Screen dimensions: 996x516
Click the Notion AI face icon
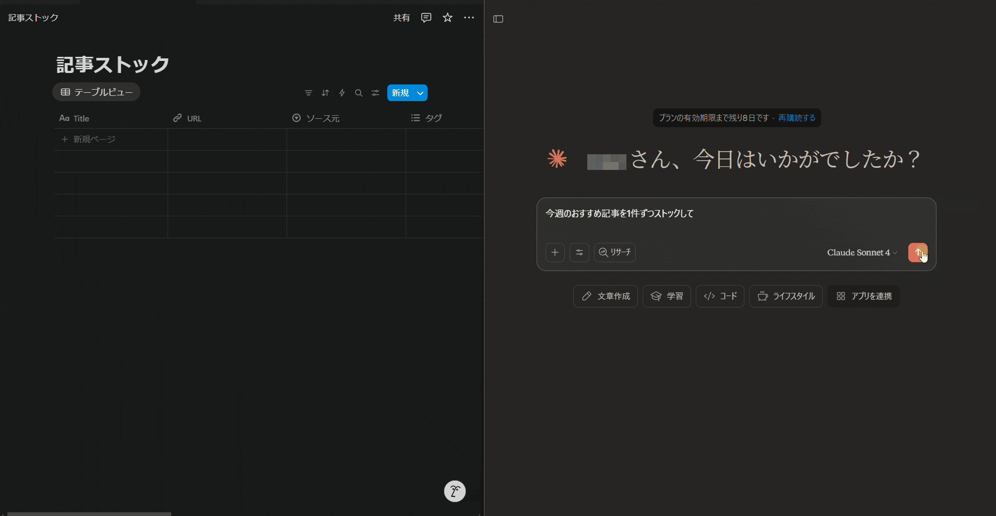[x=454, y=491]
